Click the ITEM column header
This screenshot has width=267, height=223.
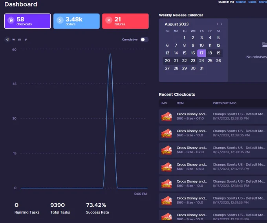180,103
